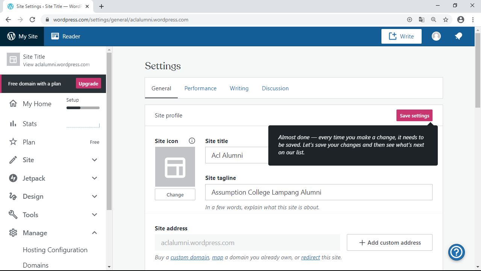Open Stats in the sidebar
The height and width of the screenshot is (271, 481).
click(x=30, y=124)
